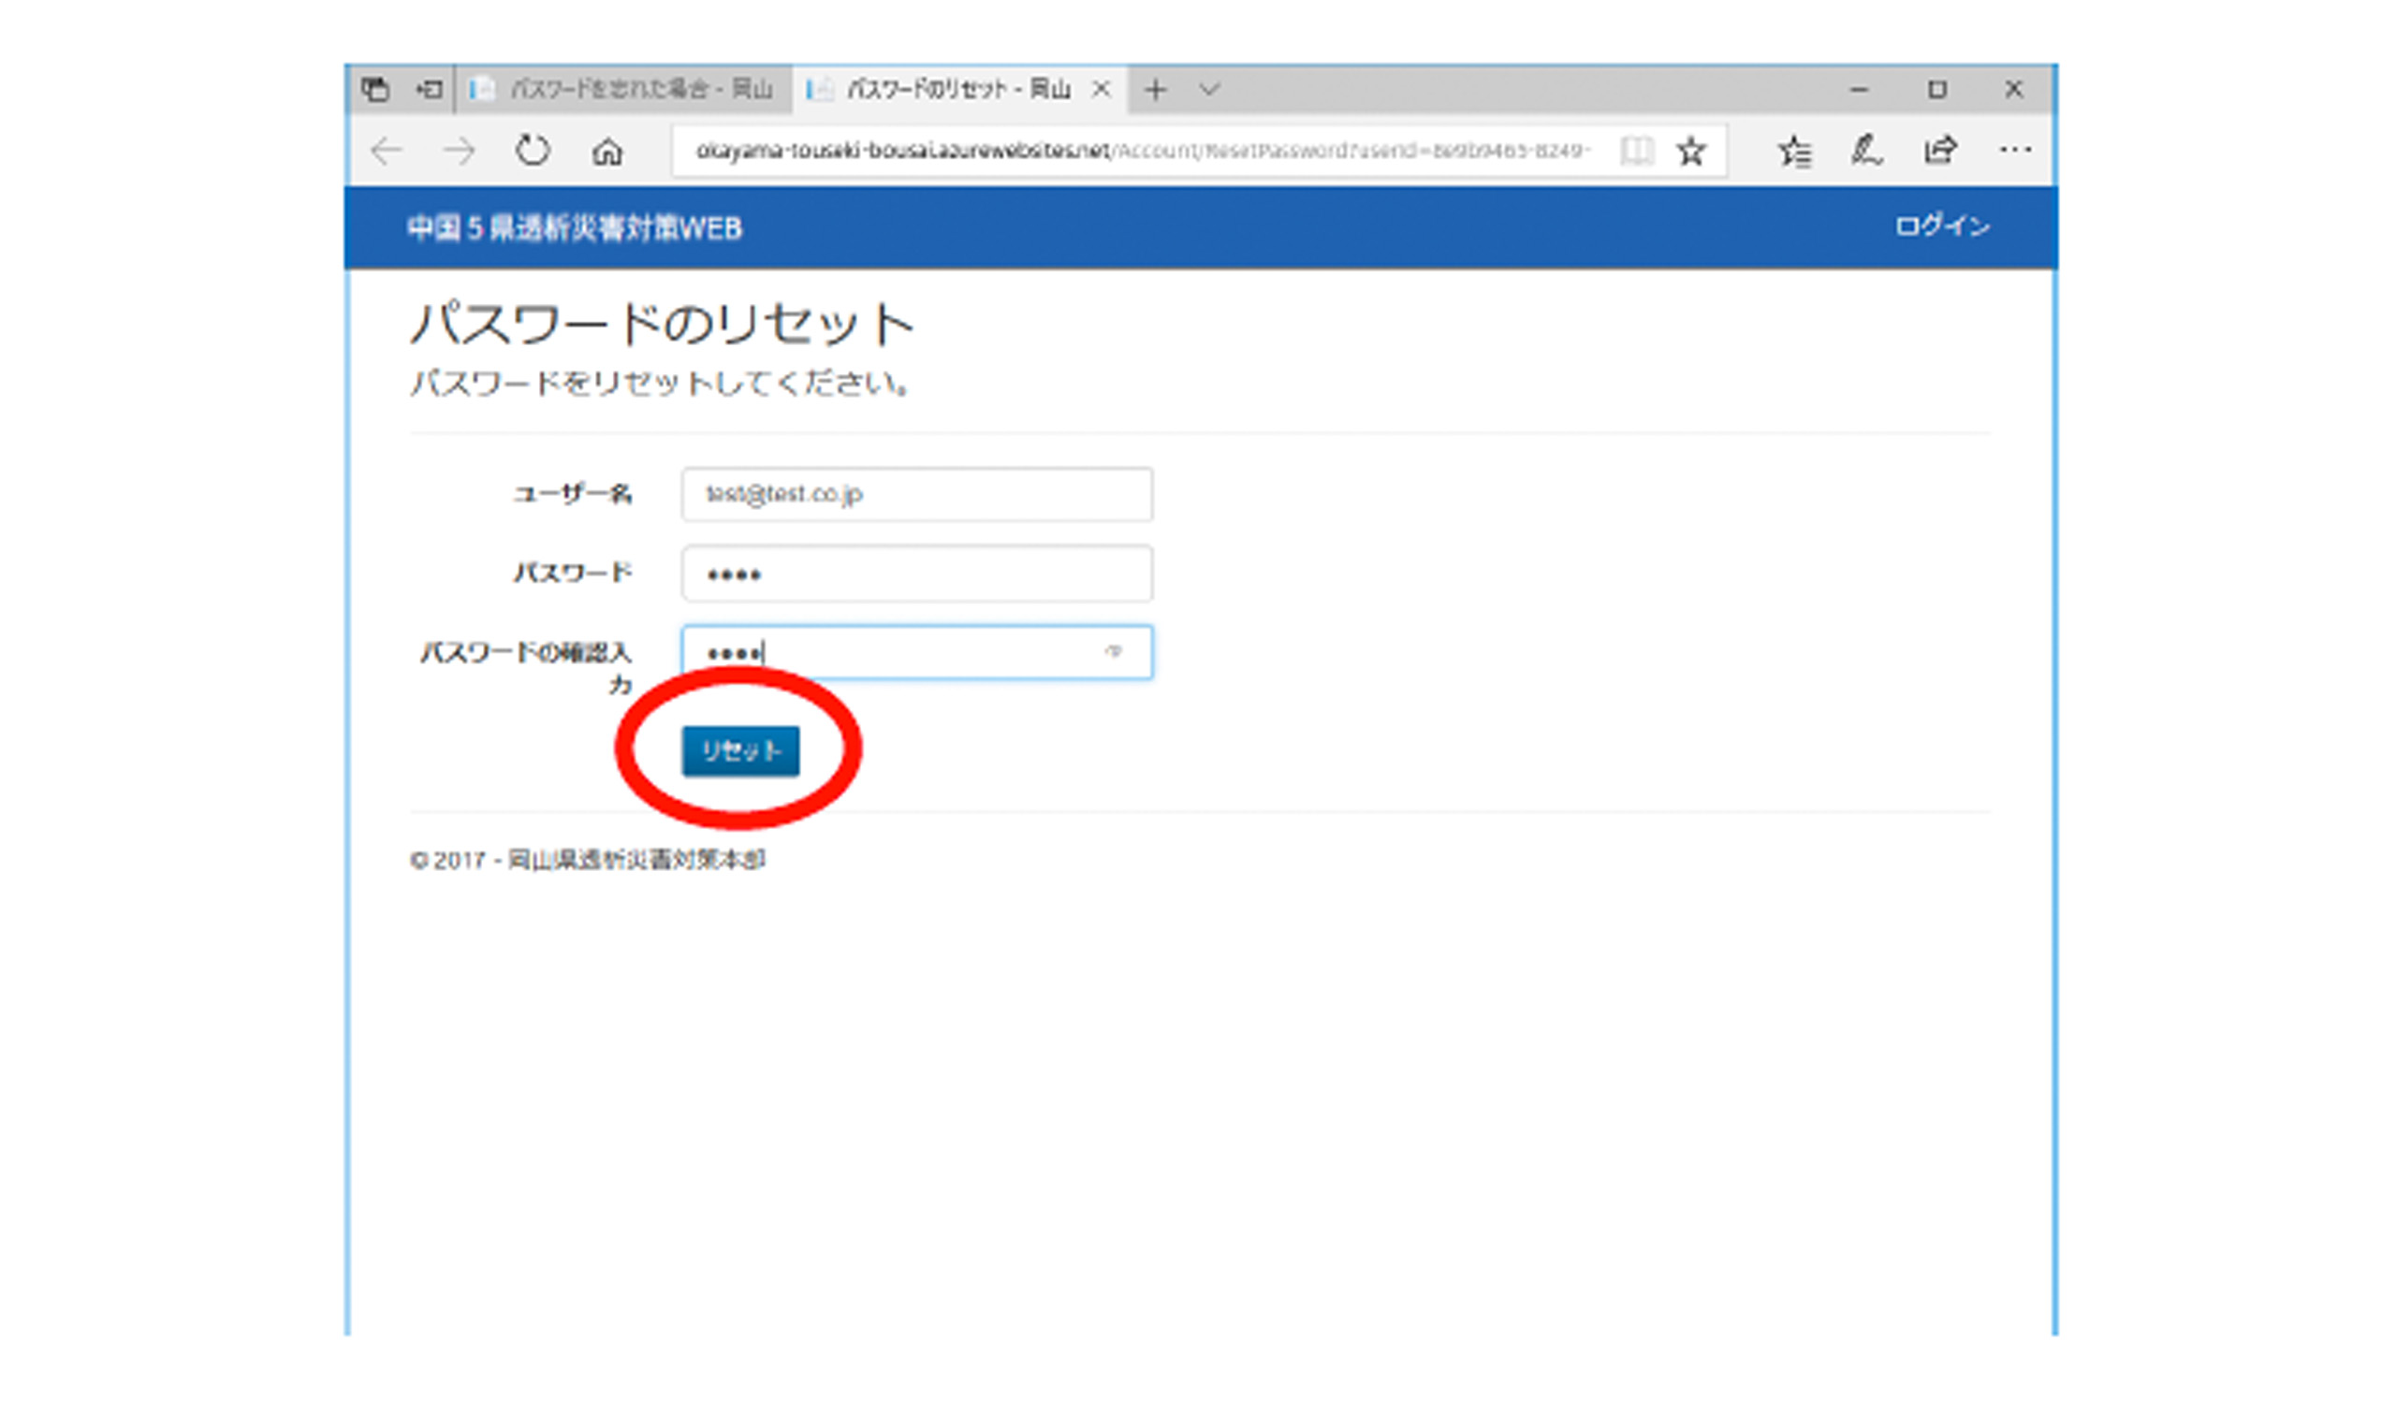The width and height of the screenshot is (2396, 1409).
Task: Click the share page icon
Action: 1939,151
